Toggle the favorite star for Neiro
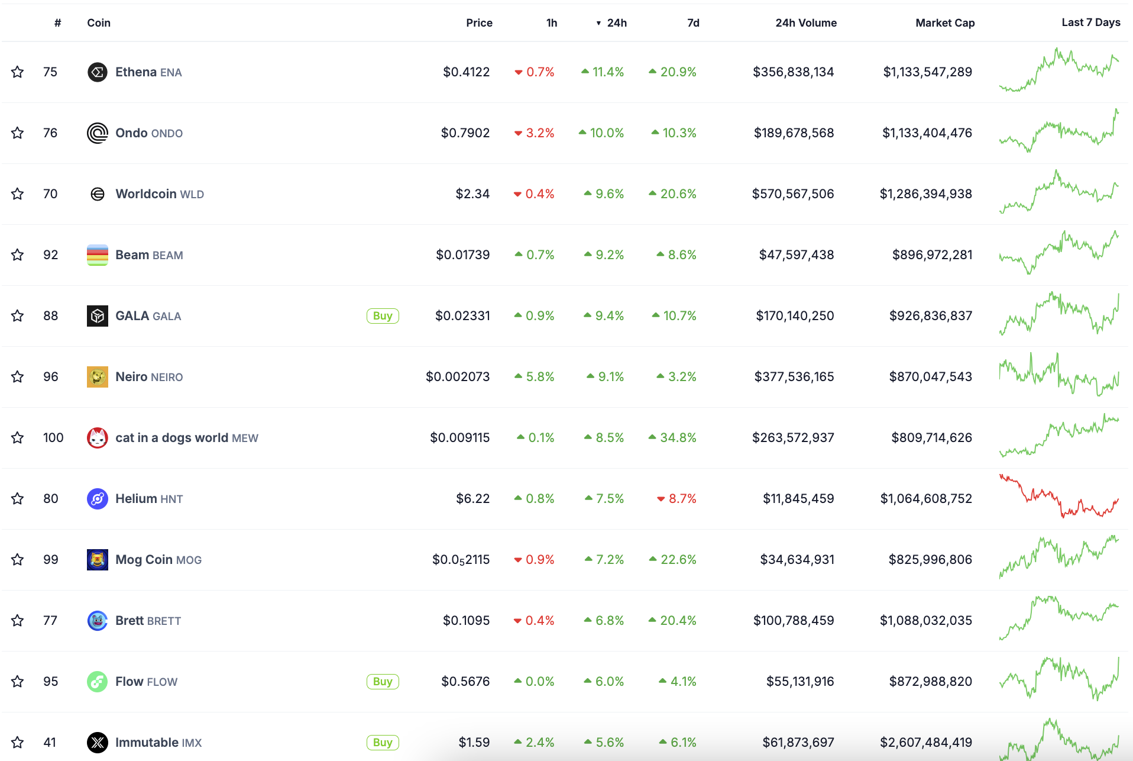The height and width of the screenshot is (761, 1133). [x=18, y=377]
